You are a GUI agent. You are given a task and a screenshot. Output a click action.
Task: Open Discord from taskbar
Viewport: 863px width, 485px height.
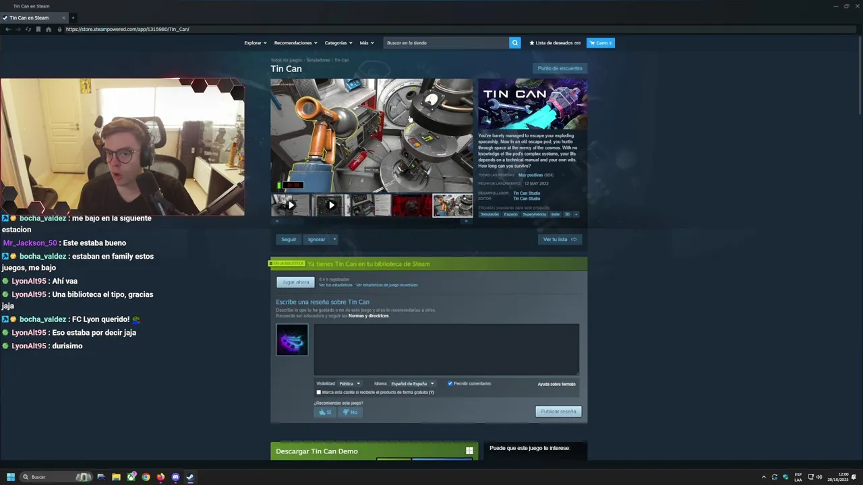pos(175,477)
